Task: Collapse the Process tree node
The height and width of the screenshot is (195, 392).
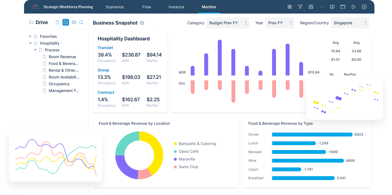Action: (x=35, y=50)
